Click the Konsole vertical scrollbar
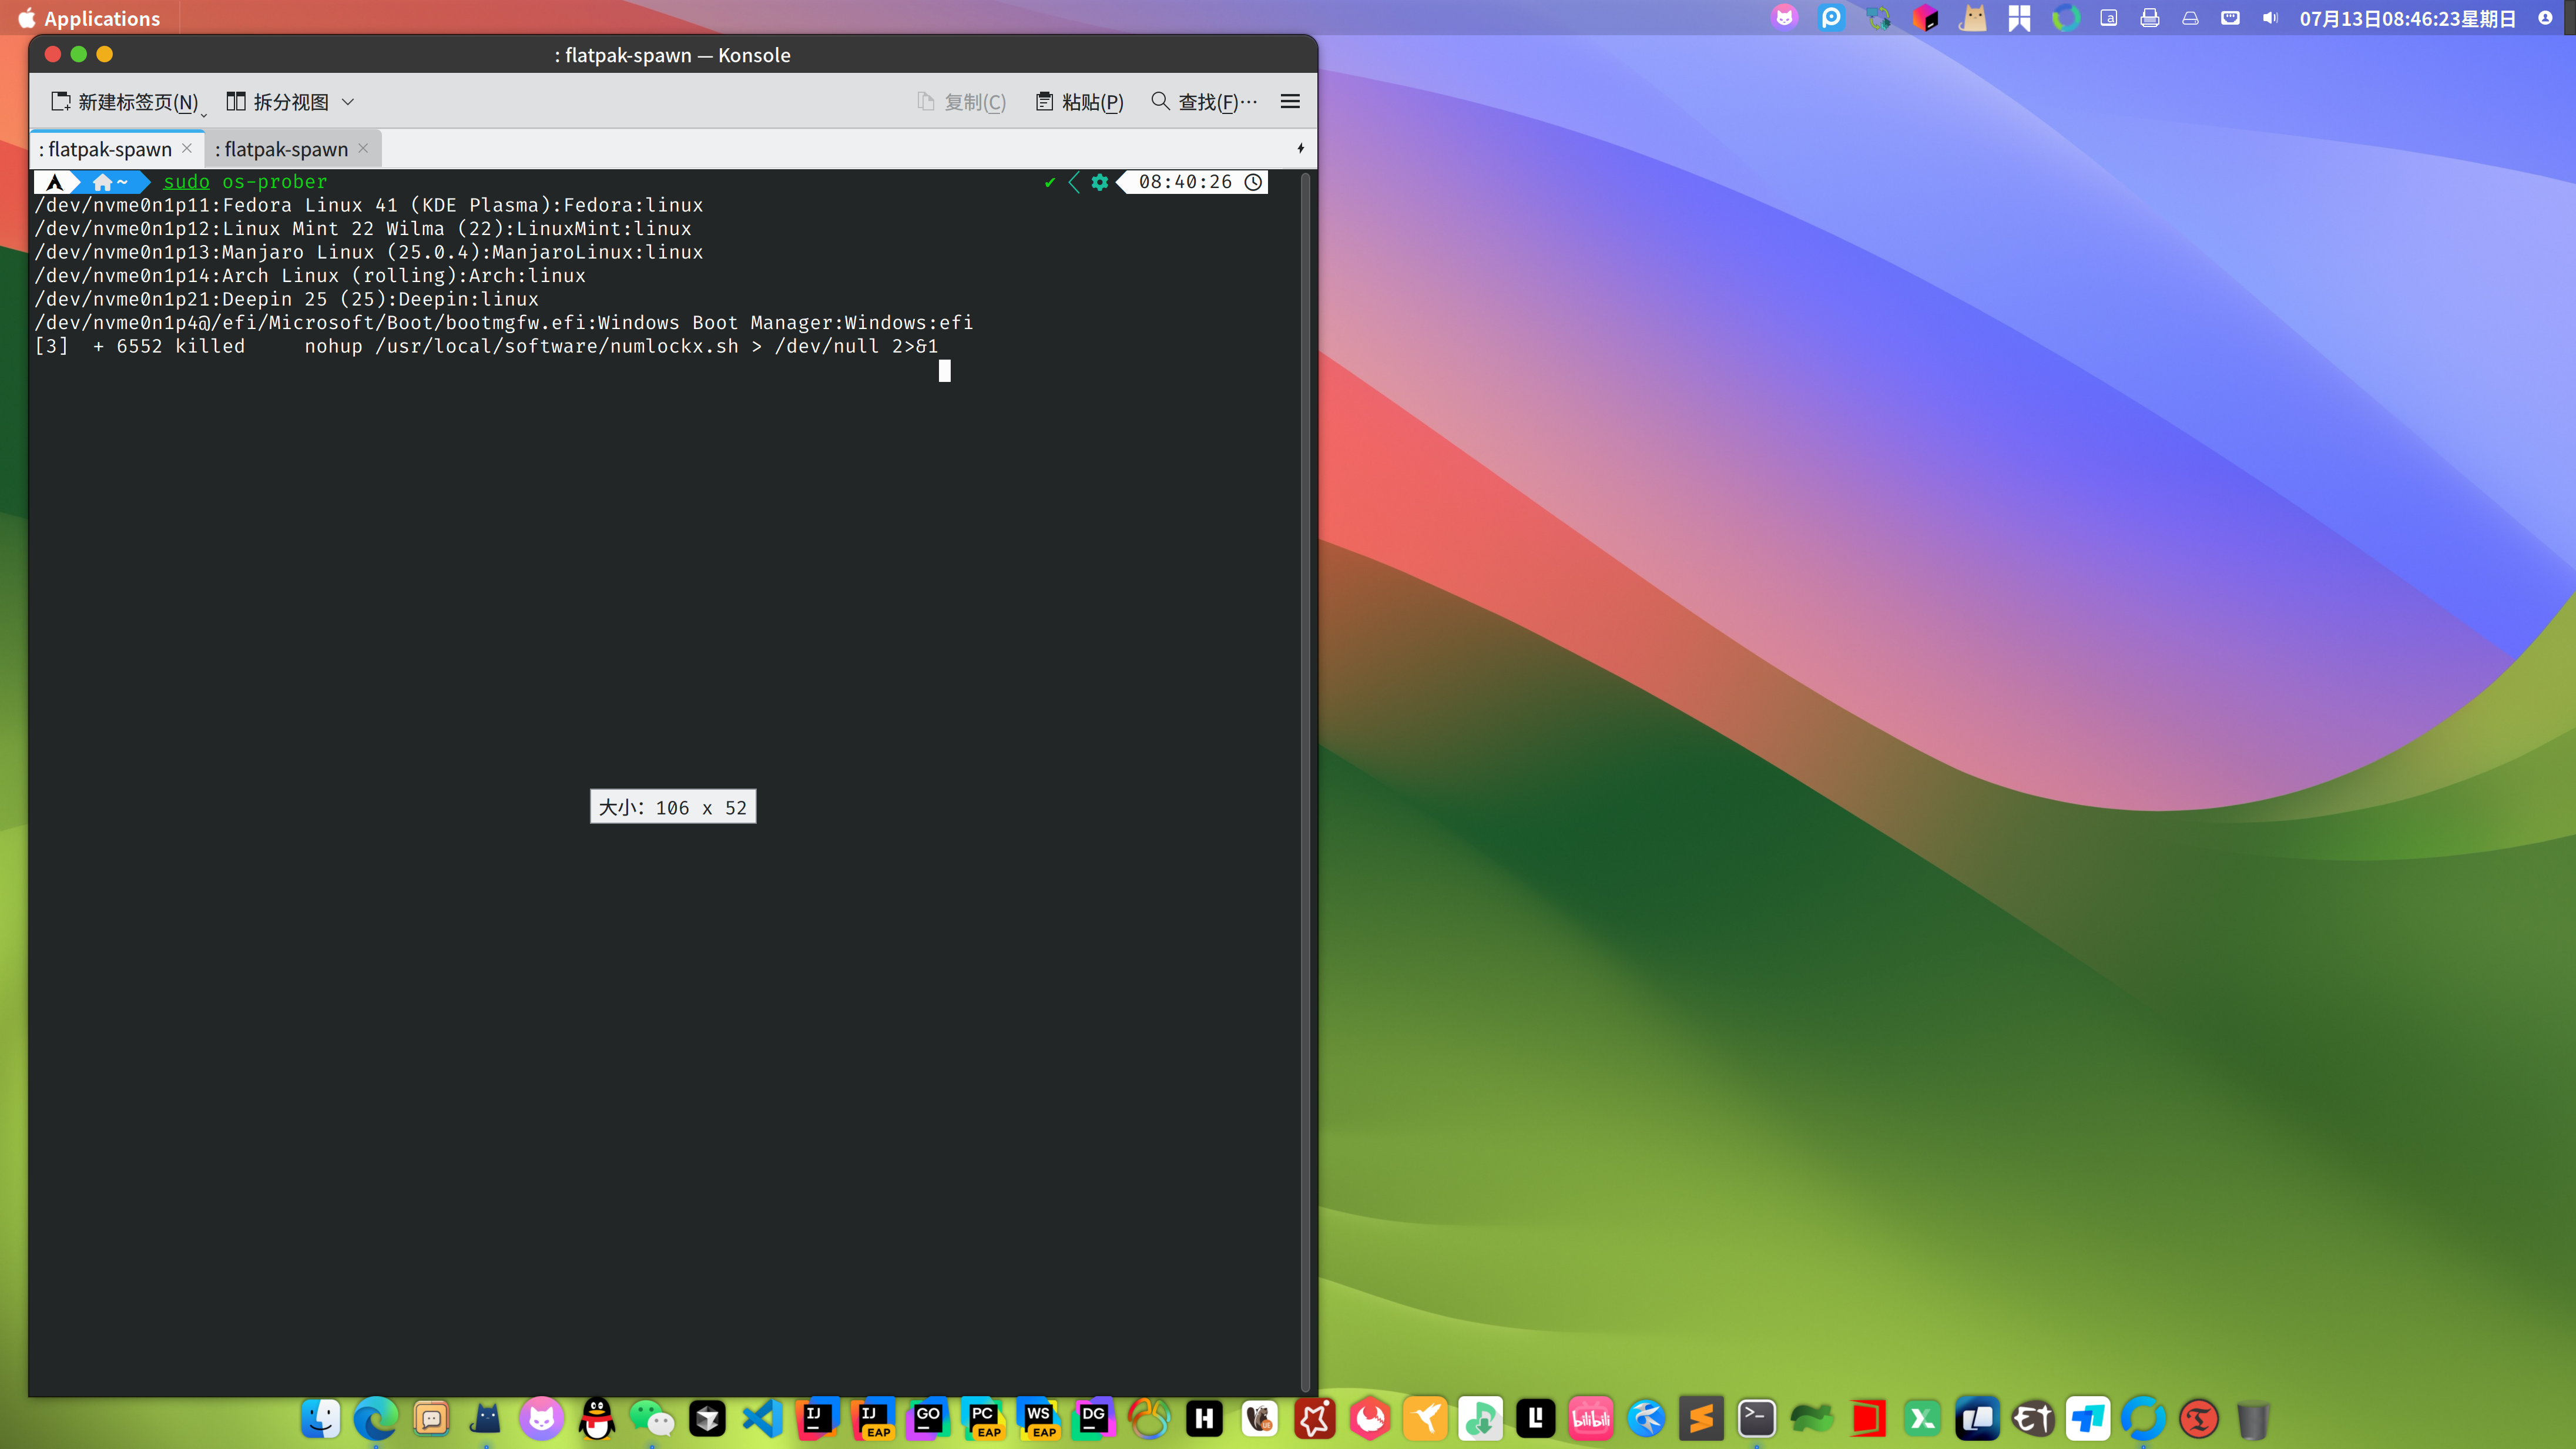Screen dimensions: 2576x1449 [x=1305, y=782]
